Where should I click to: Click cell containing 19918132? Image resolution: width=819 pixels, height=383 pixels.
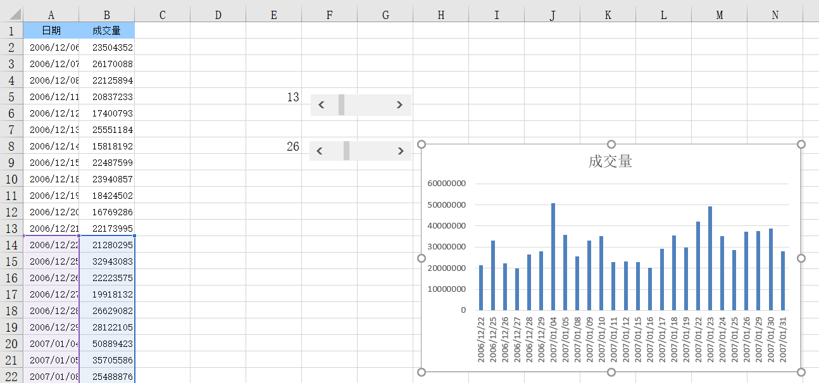point(107,294)
